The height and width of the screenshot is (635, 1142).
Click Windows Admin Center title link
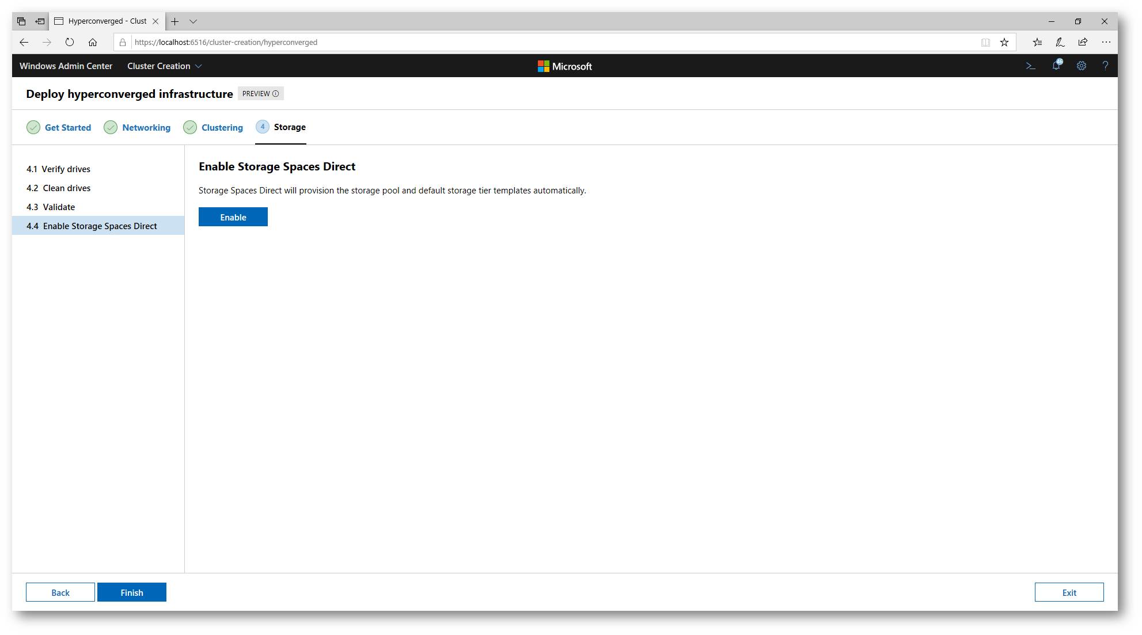(66, 66)
